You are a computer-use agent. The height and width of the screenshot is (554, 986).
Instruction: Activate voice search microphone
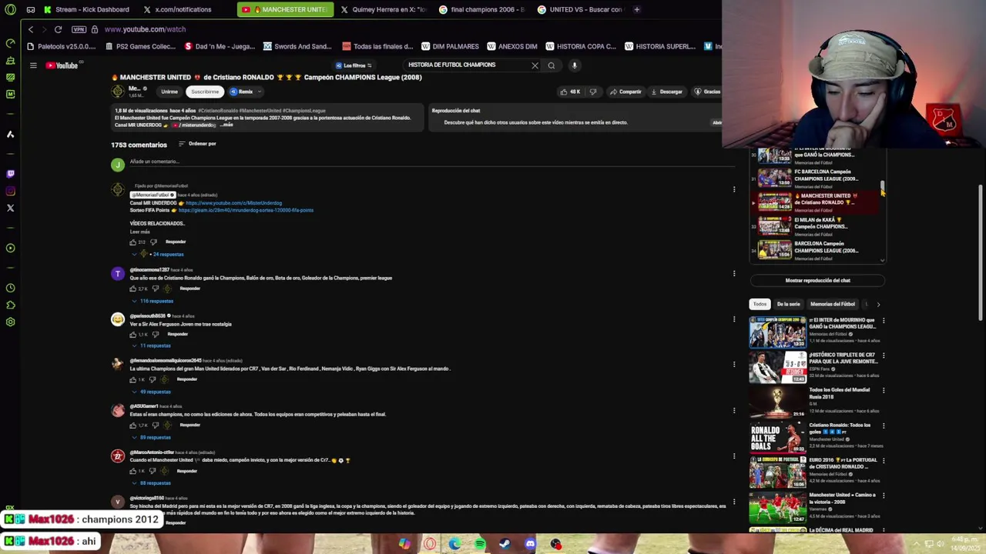coord(574,65)
